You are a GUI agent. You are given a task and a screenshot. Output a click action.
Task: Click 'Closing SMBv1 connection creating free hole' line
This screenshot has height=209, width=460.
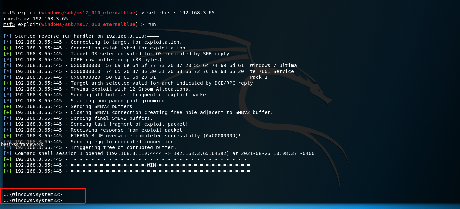(x=138, y=112)
